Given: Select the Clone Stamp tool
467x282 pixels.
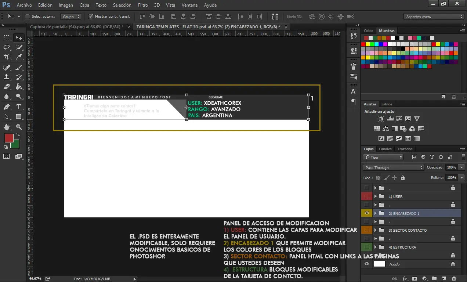Looking at the screenshot, I should [x=7, y=77].
